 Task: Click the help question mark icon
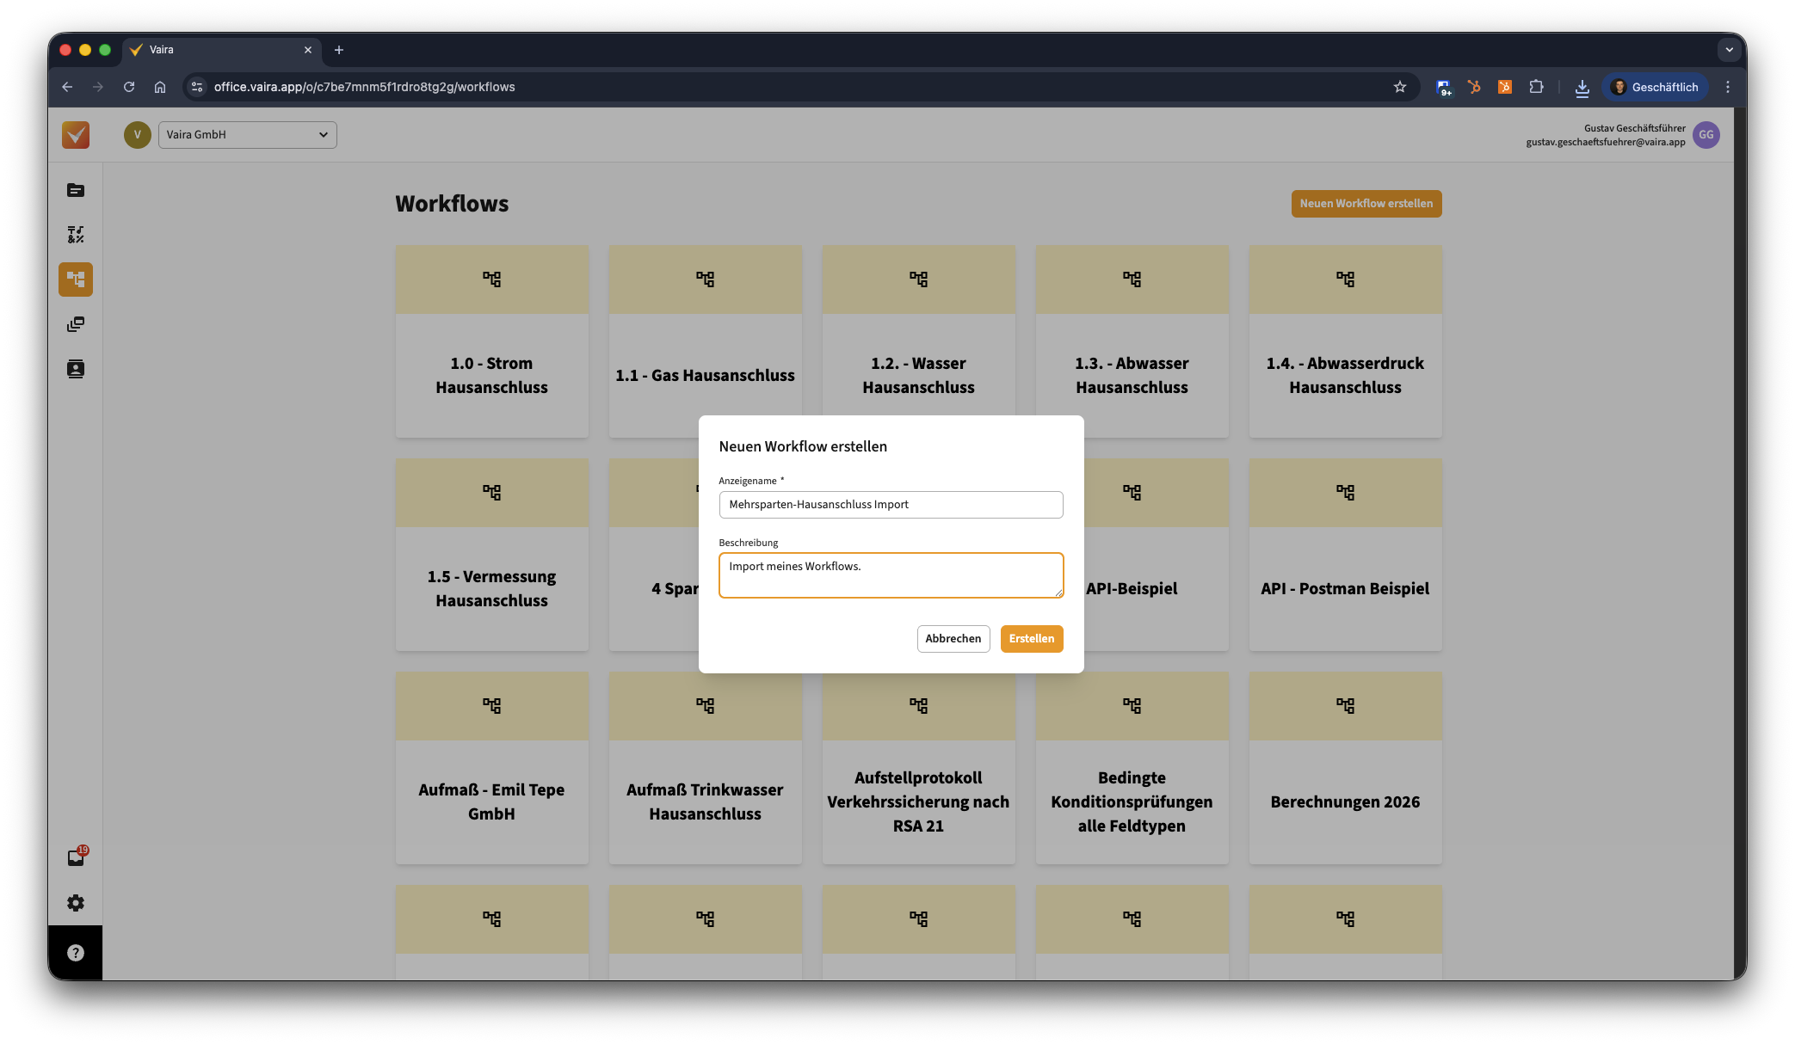point(76,953)
